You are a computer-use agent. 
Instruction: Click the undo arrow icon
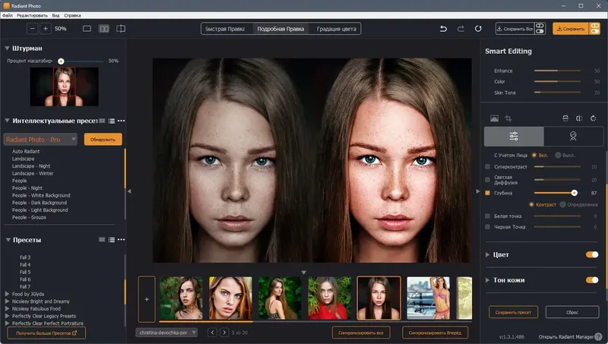(x=443, y=29)
